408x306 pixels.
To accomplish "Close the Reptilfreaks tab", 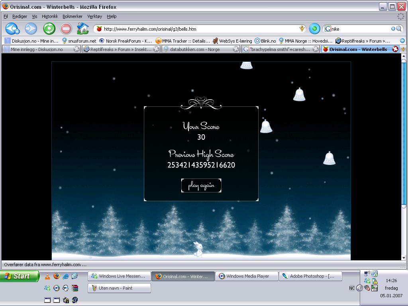I will tap(156, 49).
